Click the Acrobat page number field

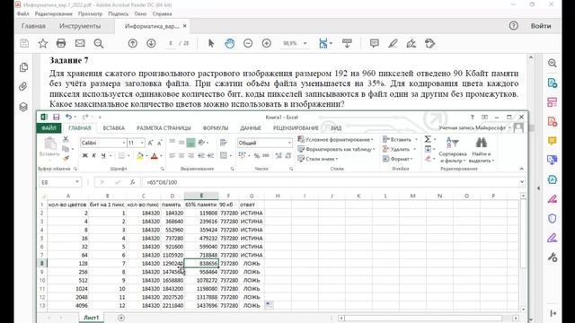click(x=171, y=43)
